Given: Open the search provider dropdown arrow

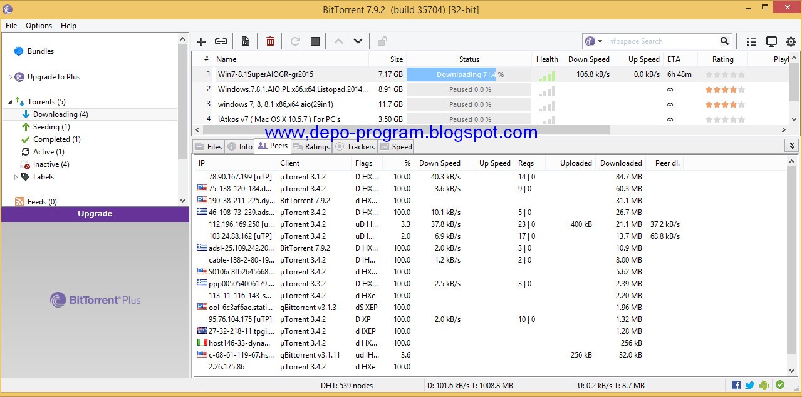Looking at the screenshot, I should tap(600, 41).
